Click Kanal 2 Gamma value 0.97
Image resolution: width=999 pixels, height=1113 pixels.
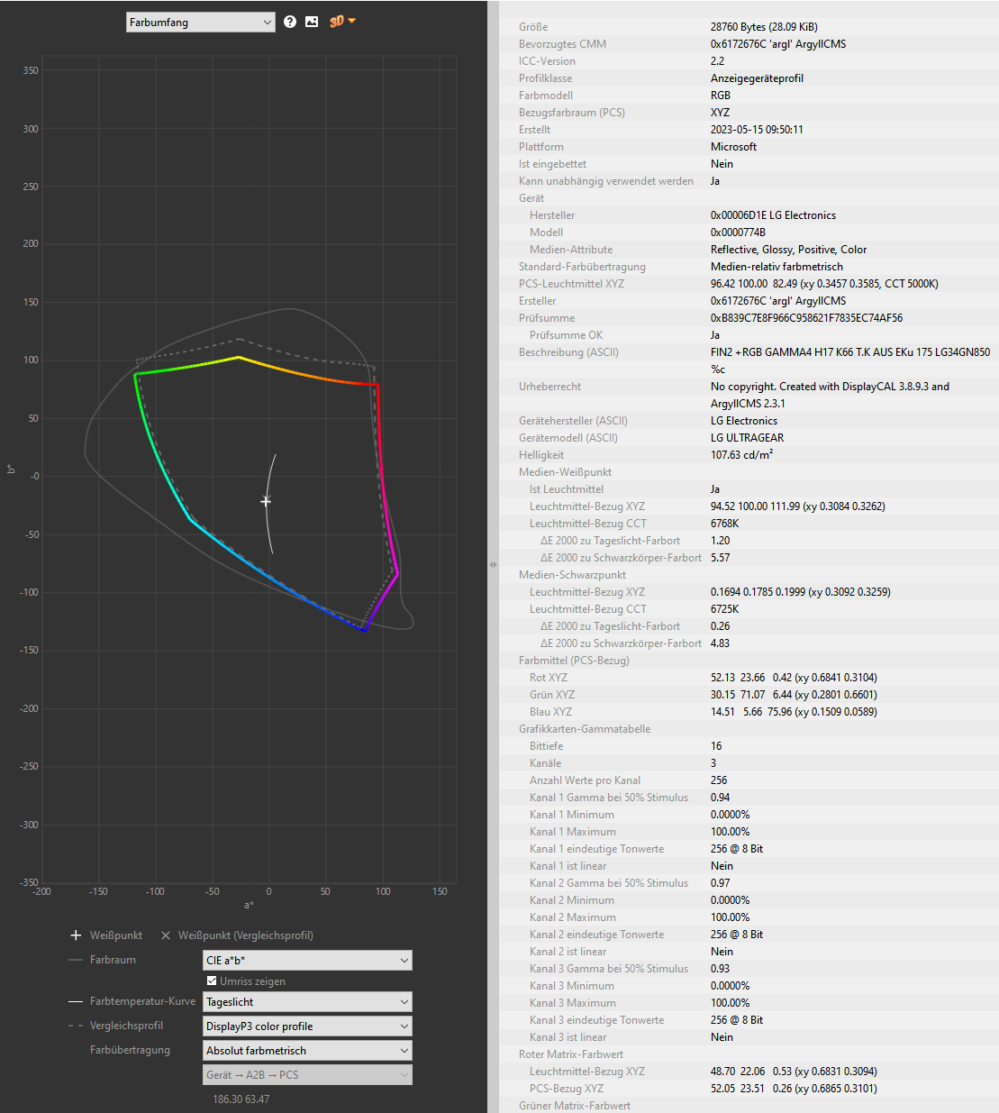(x=720, y=883)
